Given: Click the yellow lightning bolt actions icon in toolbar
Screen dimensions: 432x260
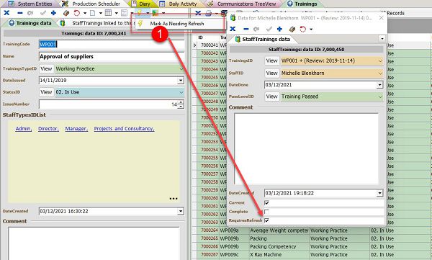Looking at the screenshot, I should click(140, 13).
